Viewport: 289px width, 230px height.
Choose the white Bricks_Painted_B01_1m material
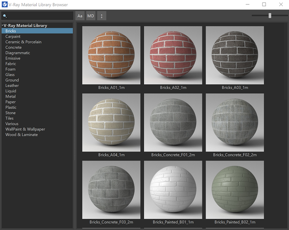coord(173,189)
